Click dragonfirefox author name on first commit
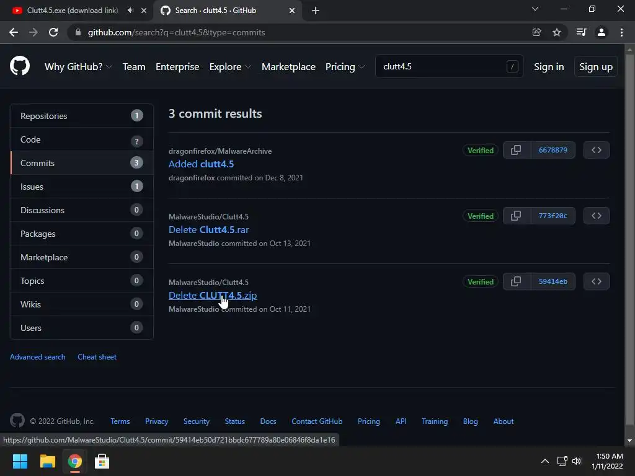Image resolution: width=635 pixels, height=476 pixels. click(x=192, y=178)
